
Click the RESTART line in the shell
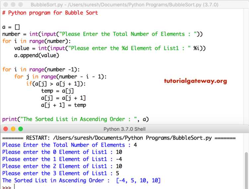pyautogui.click(x=119, y=138)
